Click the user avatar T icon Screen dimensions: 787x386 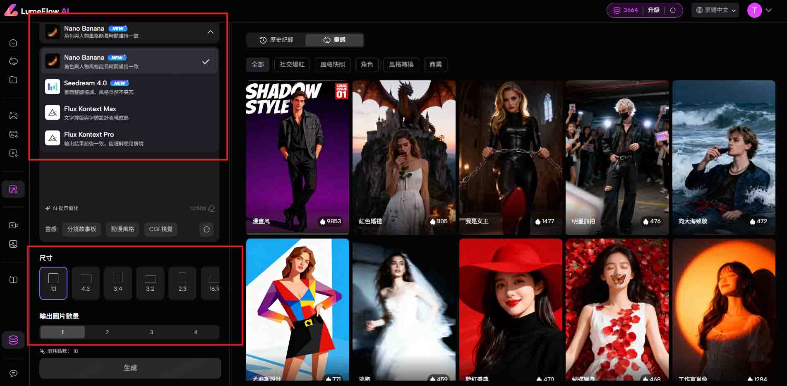pyautogui.click(x=754, y=10)
